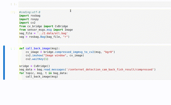Image resolution: width=171 pixels, height=105 pixels.
Task: Click the 'bridge = CvBridge()' line
Action: tap(35, 66)
